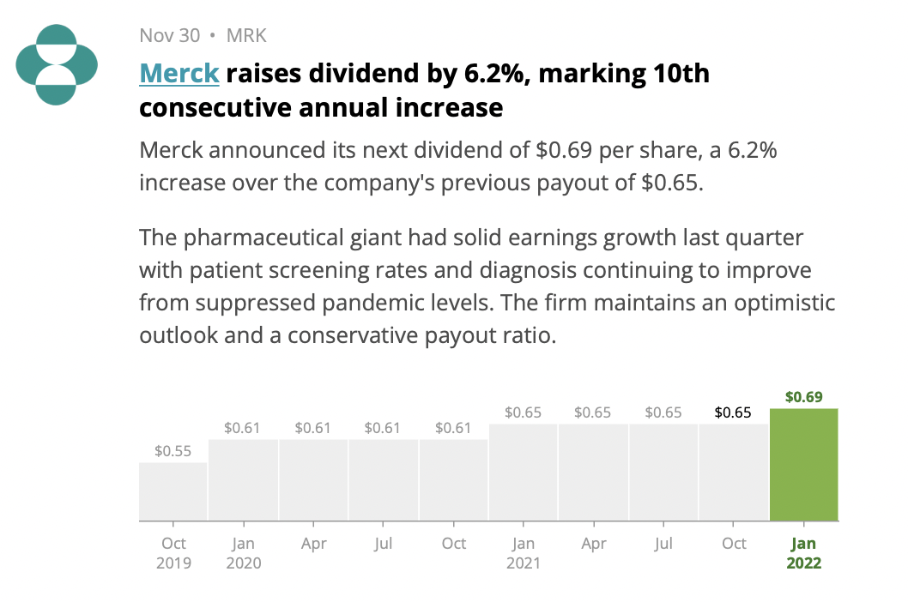Click the Apr 2020 dividend bar
The image size is (908, 602).
[313, 480]
